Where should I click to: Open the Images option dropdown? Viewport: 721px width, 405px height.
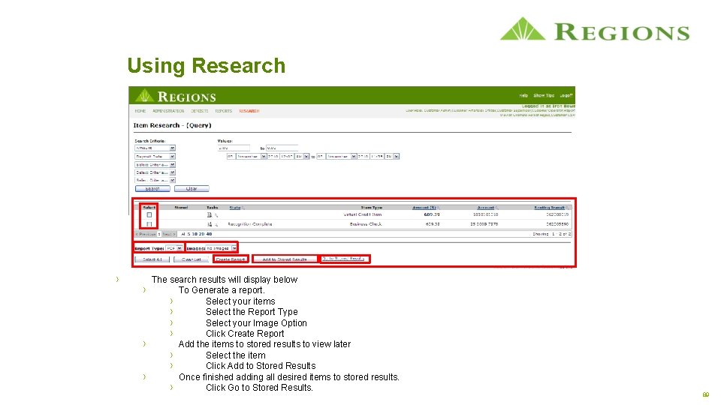coord(221,248)
